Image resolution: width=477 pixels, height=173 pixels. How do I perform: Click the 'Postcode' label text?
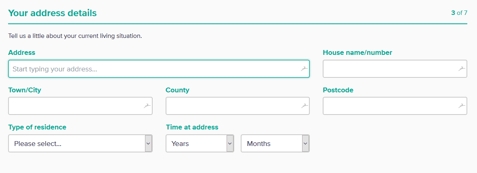click(x=338, y=90)
